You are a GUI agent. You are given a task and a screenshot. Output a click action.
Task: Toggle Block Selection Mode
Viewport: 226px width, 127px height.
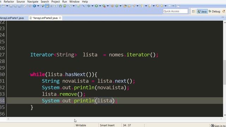click(x=51, y=6)
